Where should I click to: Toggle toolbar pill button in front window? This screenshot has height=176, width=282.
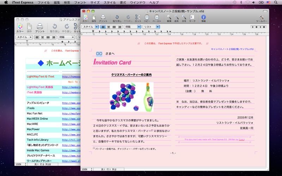click(x=265, y=11)
